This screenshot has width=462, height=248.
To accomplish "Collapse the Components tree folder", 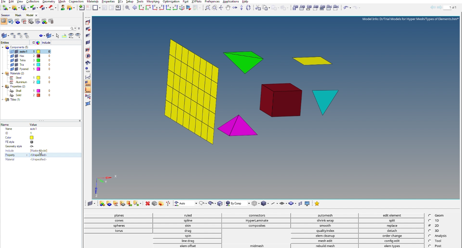I will [3, 47].
